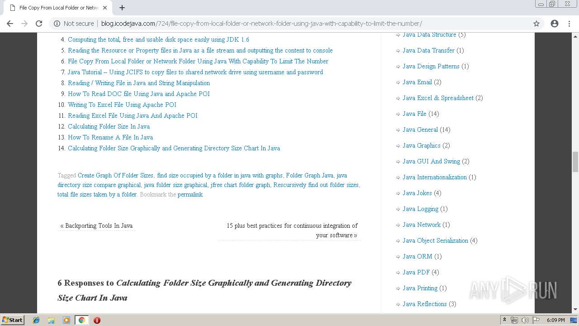Open Java Jokes category
This screenshot has width=579, height=326.
coord(417,193)
